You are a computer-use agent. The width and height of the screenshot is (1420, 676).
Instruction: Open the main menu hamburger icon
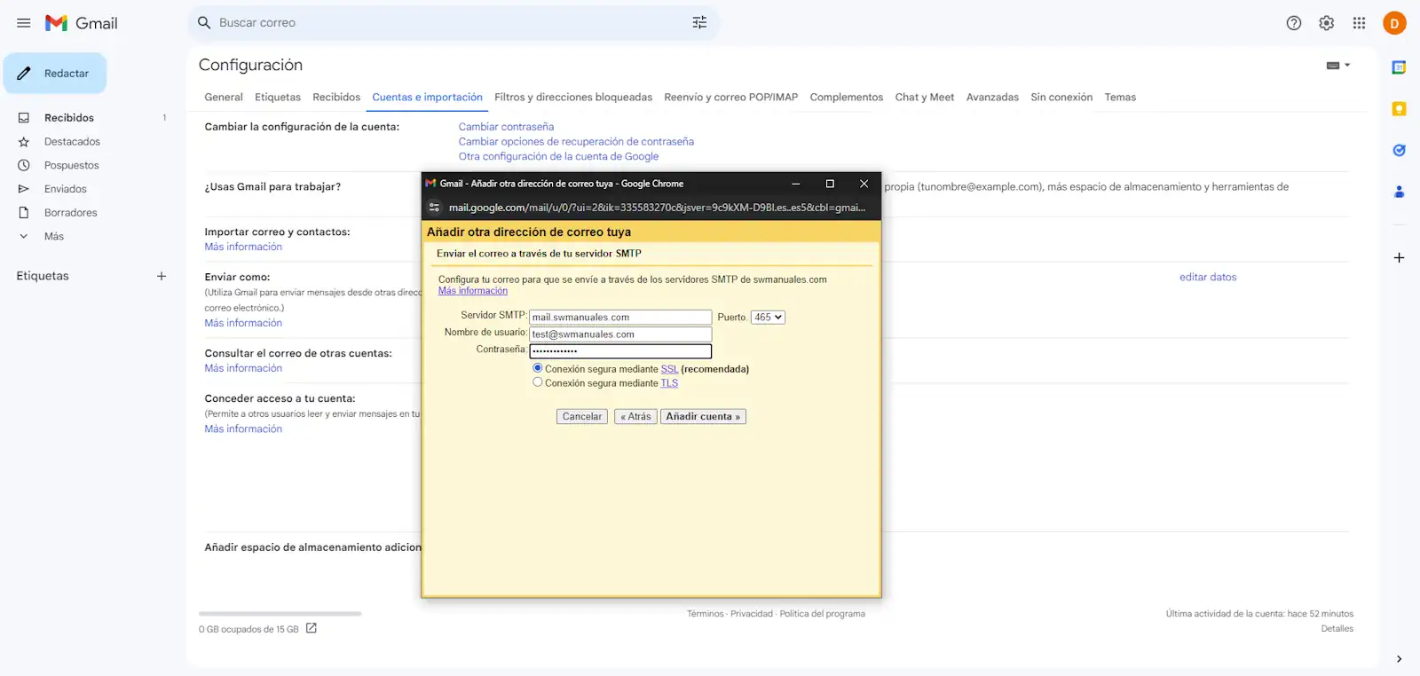coord(24,23)
